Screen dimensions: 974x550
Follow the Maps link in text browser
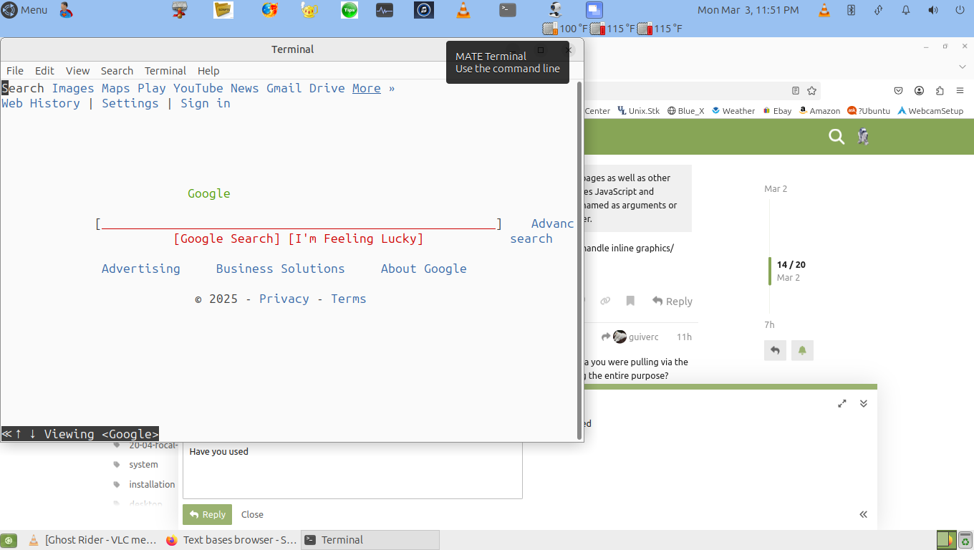tap(116, 88)
